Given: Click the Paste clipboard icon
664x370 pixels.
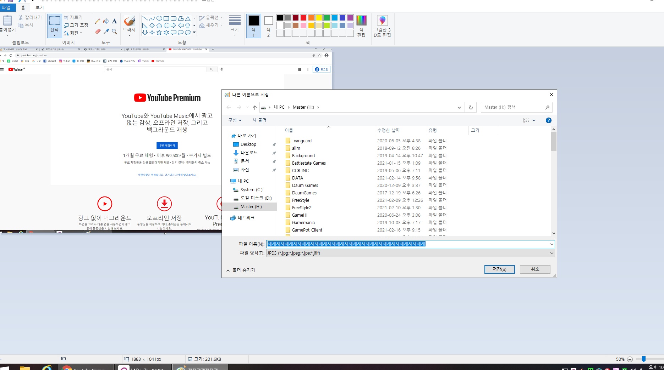Looking at the screenshot, I should [7, 21].
